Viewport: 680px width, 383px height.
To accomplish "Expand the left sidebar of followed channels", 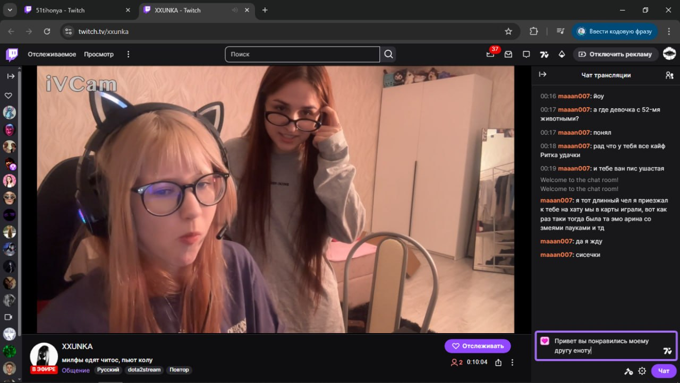I will pos(11,76).
